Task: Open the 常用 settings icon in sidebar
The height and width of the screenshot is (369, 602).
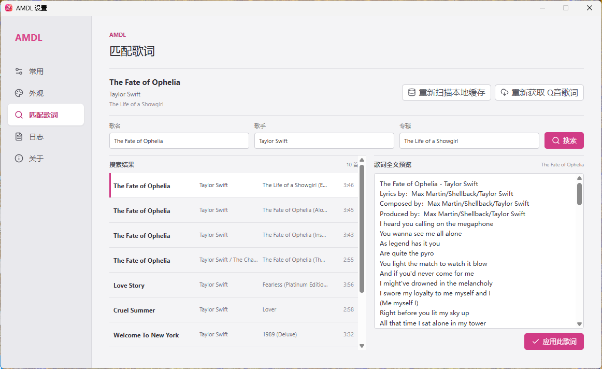Action: [19, 72]
